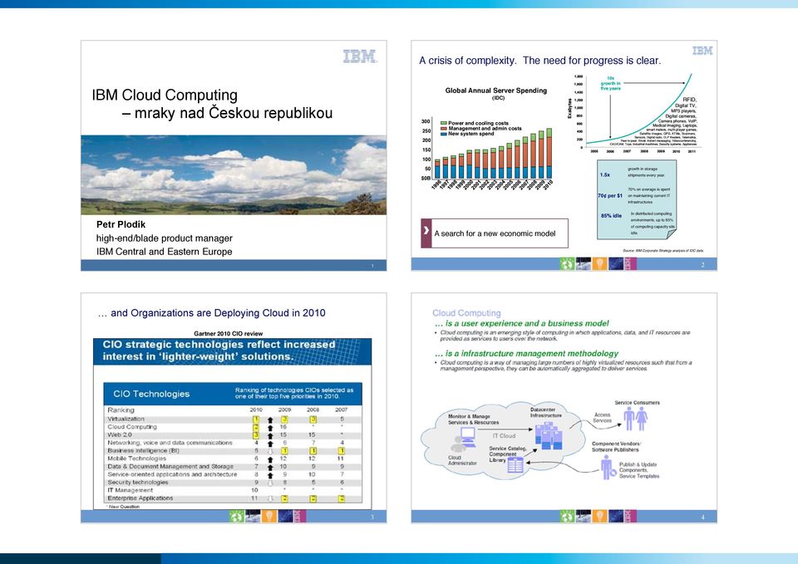
Task: Click the 'Business Intelligence (BI)' row label
Action: point(144,450)
